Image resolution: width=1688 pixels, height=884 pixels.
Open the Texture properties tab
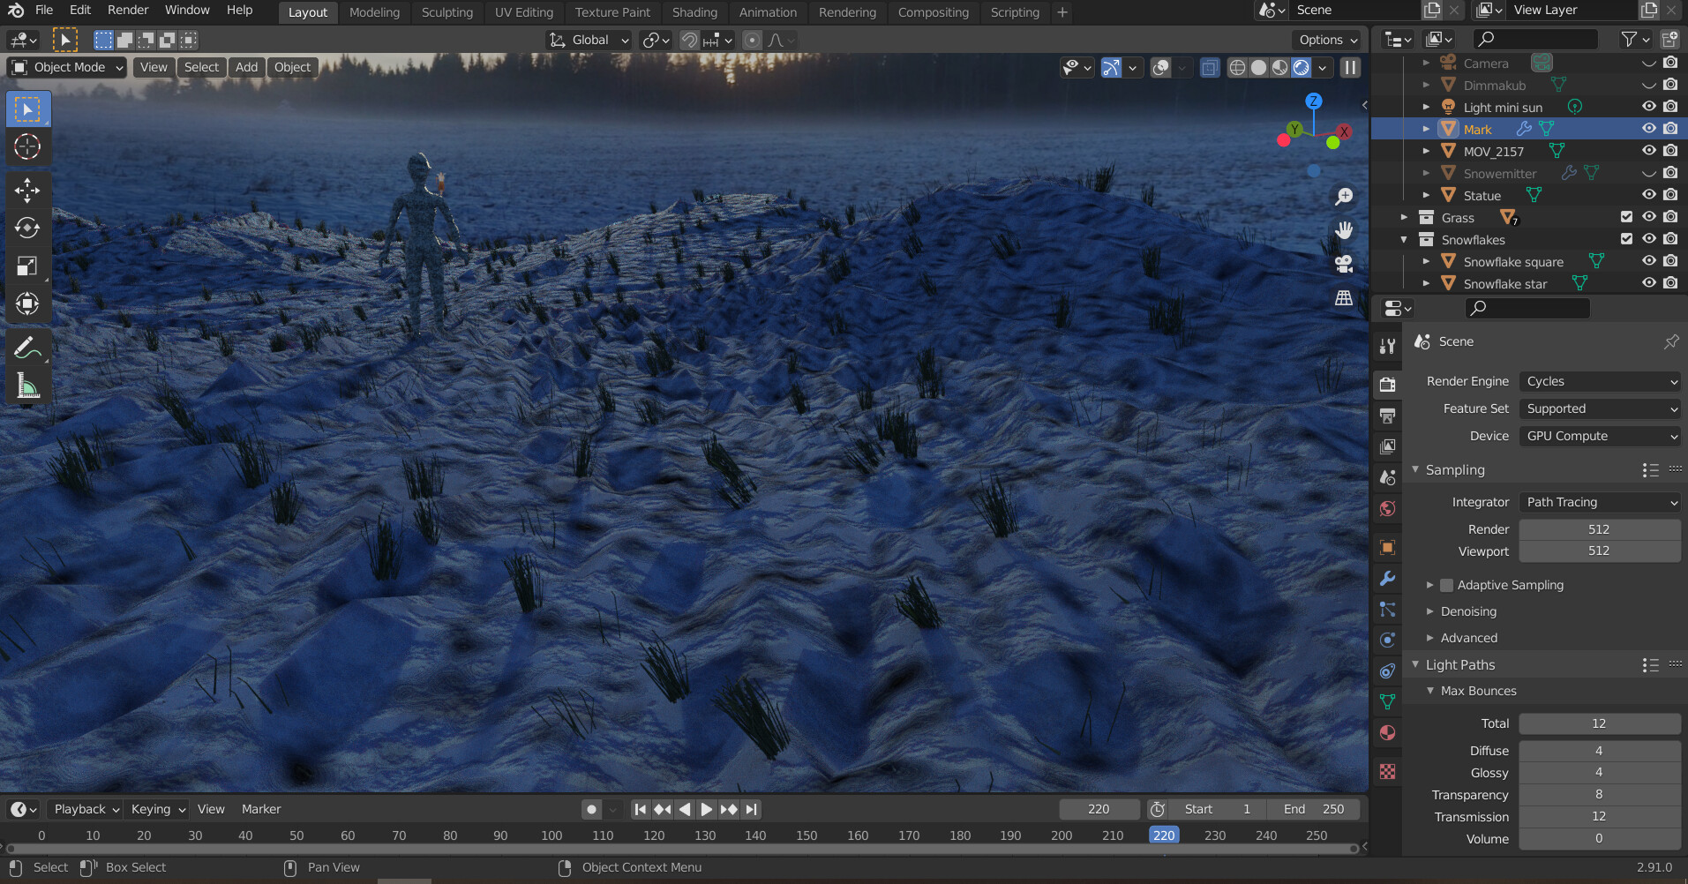pos(1388,771)
